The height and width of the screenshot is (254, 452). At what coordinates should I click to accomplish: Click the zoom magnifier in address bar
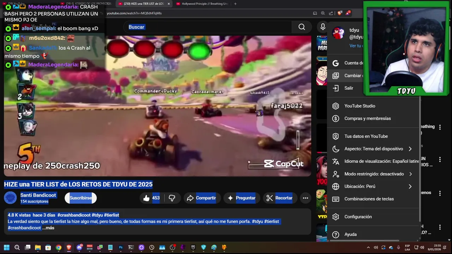[323, 13]
